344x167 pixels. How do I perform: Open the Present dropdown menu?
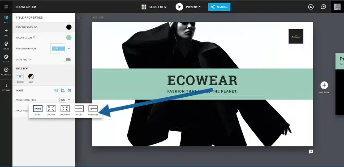pyautogui.click(x=193, y=7)
